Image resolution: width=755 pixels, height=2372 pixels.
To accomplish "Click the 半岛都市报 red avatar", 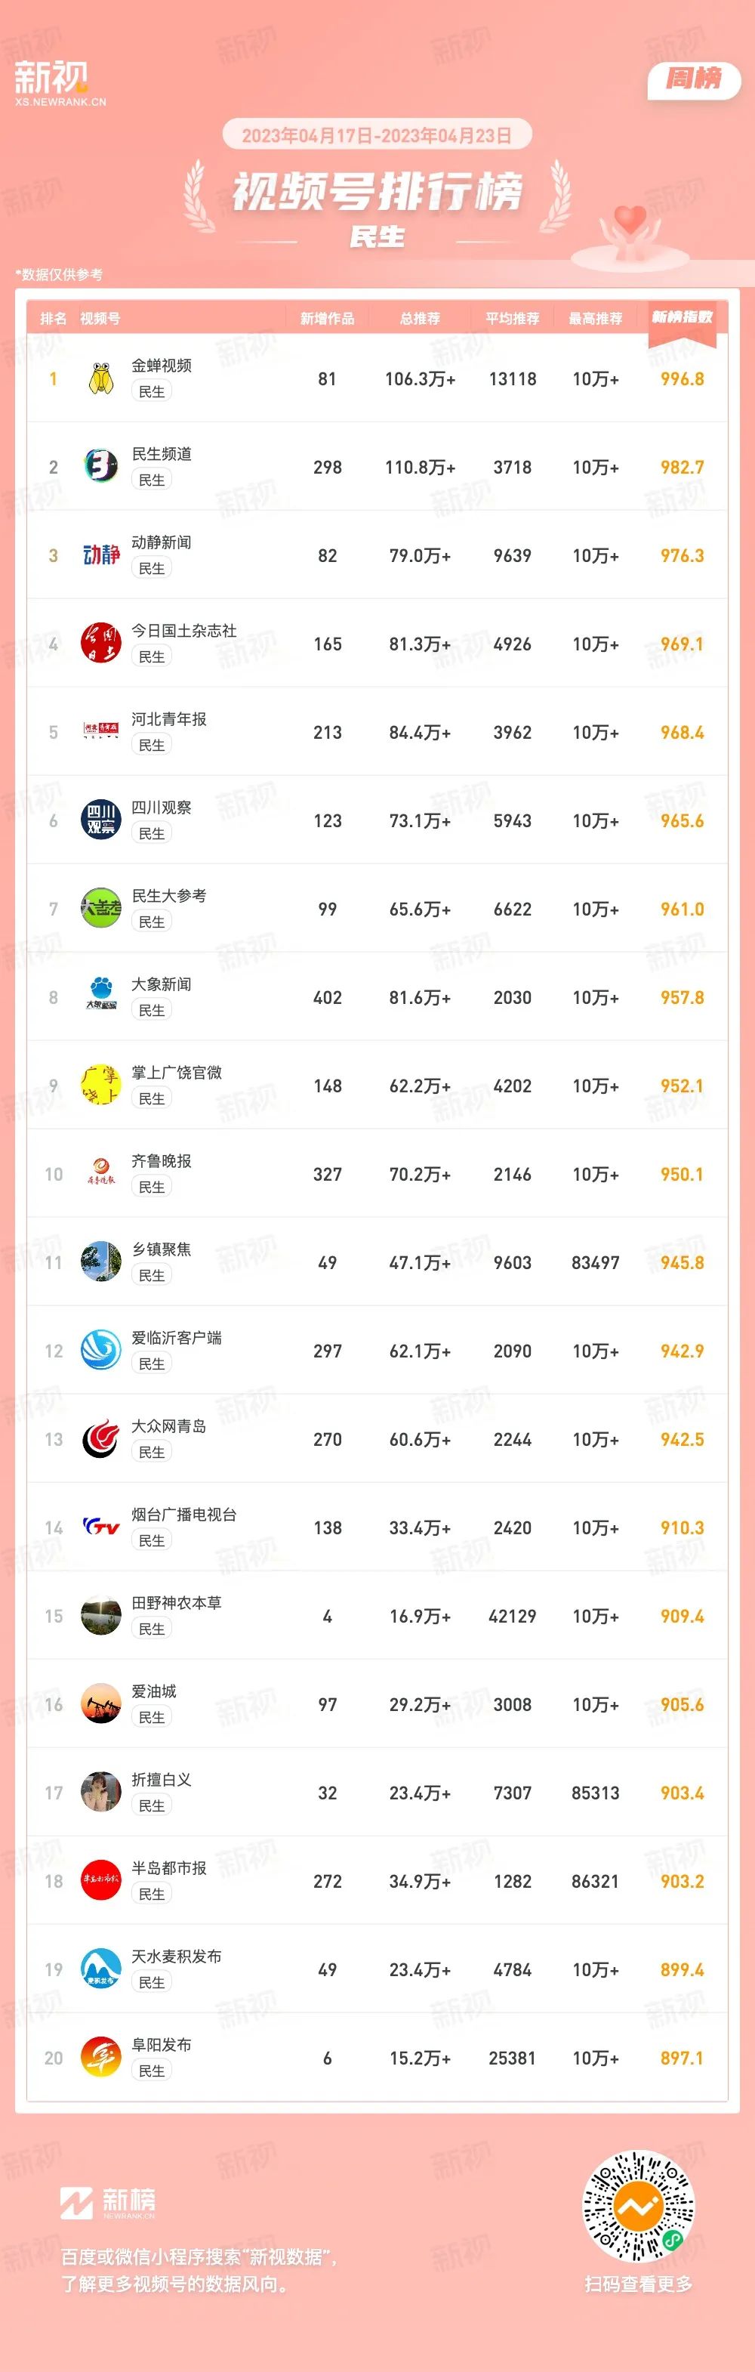I will pyautogui.click(x=101, y=1881).
